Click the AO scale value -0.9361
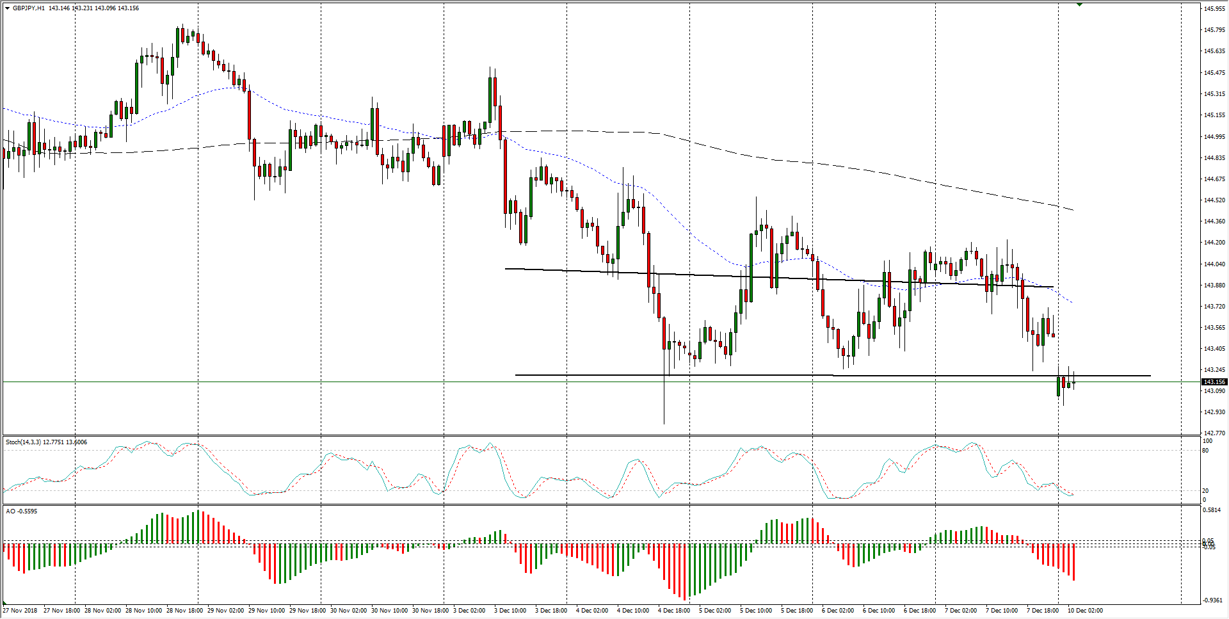 point(1212,600)
